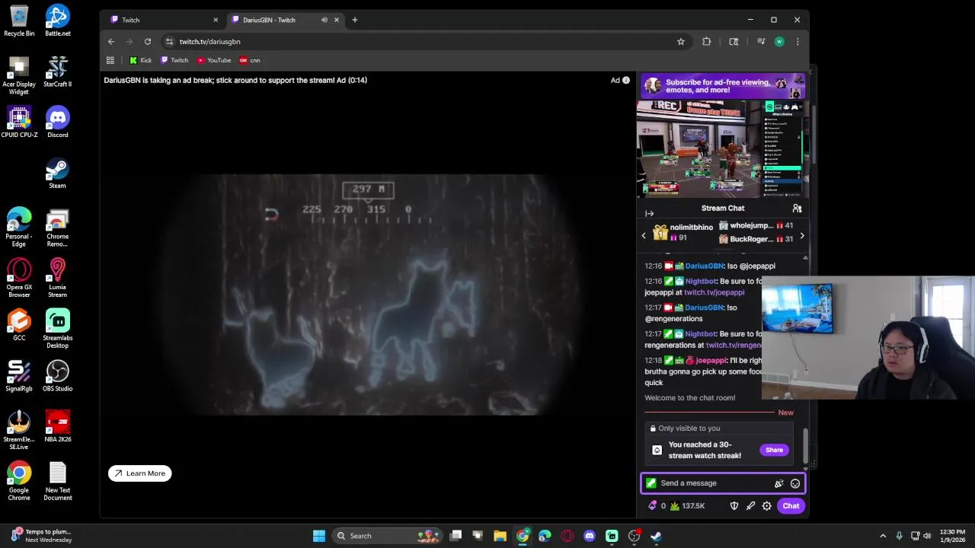The height and width of the screenshot is (548, 975).
Task: Open chat settings gear icon
Action: pyautogui.click(x=767, y=505)
